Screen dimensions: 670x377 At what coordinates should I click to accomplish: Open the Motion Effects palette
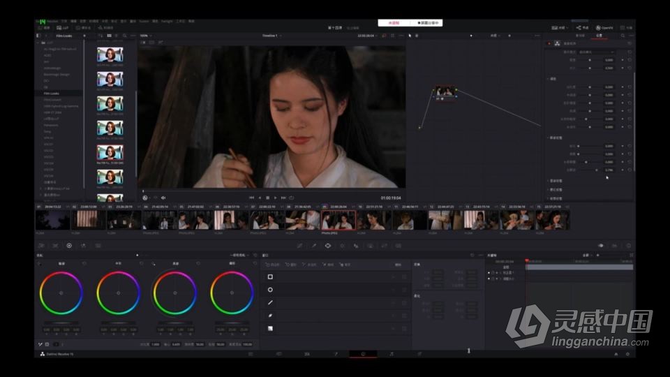(x=98, y=246)
